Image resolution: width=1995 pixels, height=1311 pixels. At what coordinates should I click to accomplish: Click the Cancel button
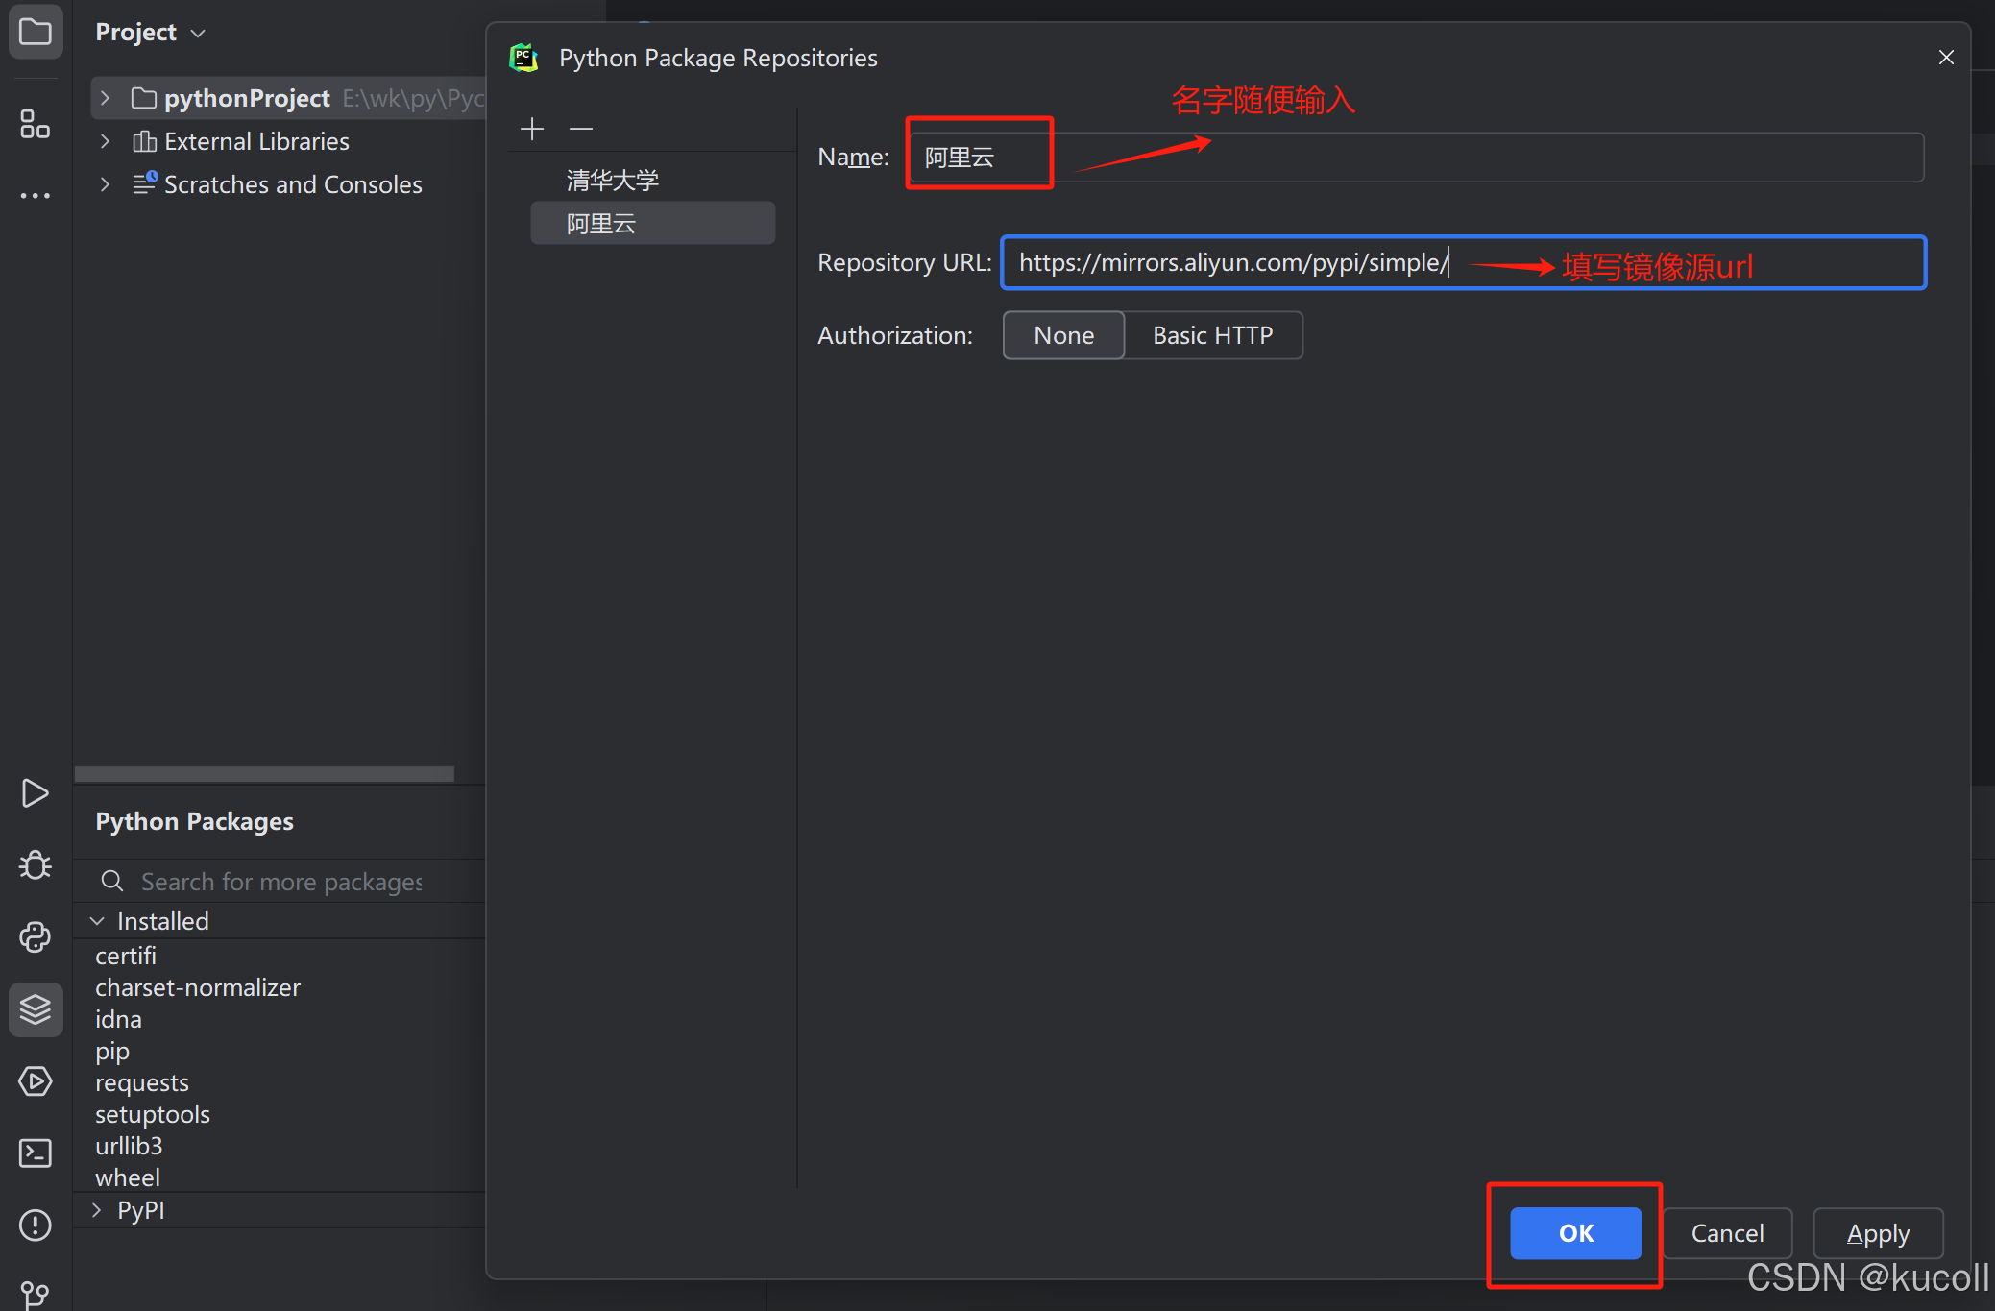click(x=1727, y=1233)
